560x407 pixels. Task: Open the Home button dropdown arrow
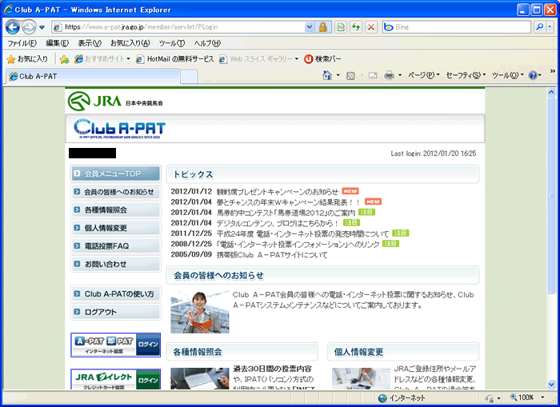pyautogui.click(x=338, y=75)
